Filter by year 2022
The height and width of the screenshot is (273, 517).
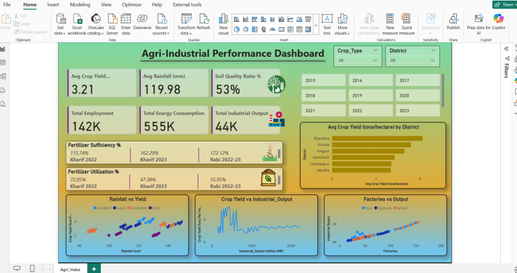(x=370, y=110)
